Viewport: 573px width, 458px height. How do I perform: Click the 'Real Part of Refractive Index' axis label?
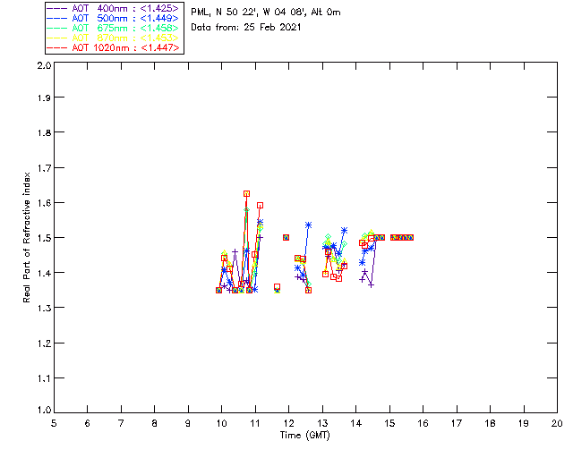coord(26,237)
